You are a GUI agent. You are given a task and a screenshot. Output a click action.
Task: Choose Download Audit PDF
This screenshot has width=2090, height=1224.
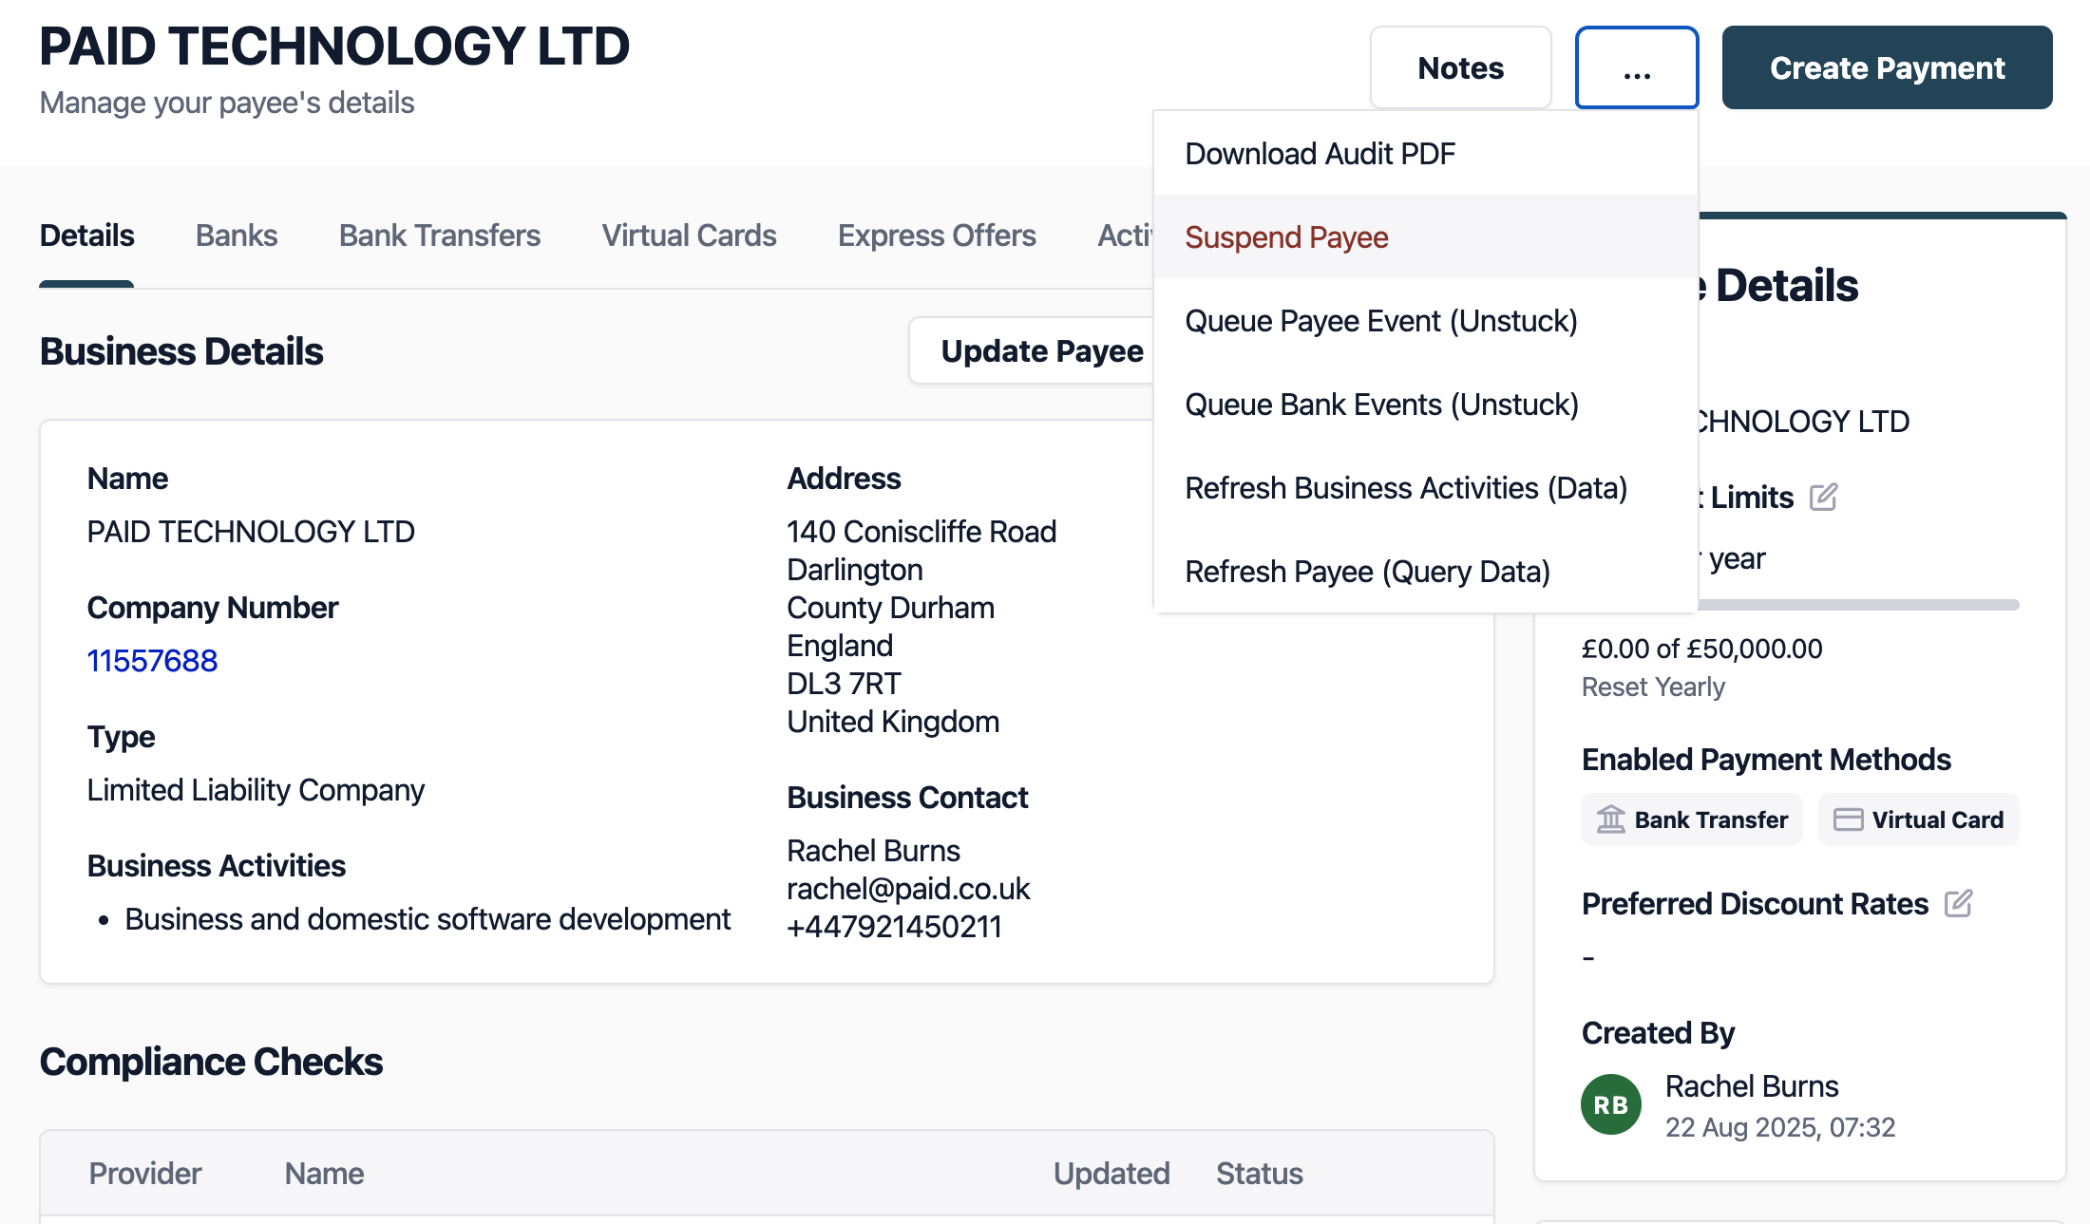coord(1425,153)
